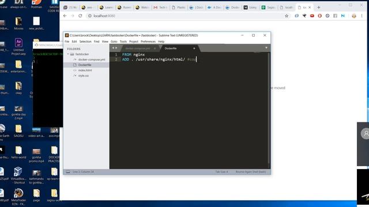This screenshot has height=207, width=369.
Task: Collapse the fastdocker folder in sidebar
Action: point(68,54)
